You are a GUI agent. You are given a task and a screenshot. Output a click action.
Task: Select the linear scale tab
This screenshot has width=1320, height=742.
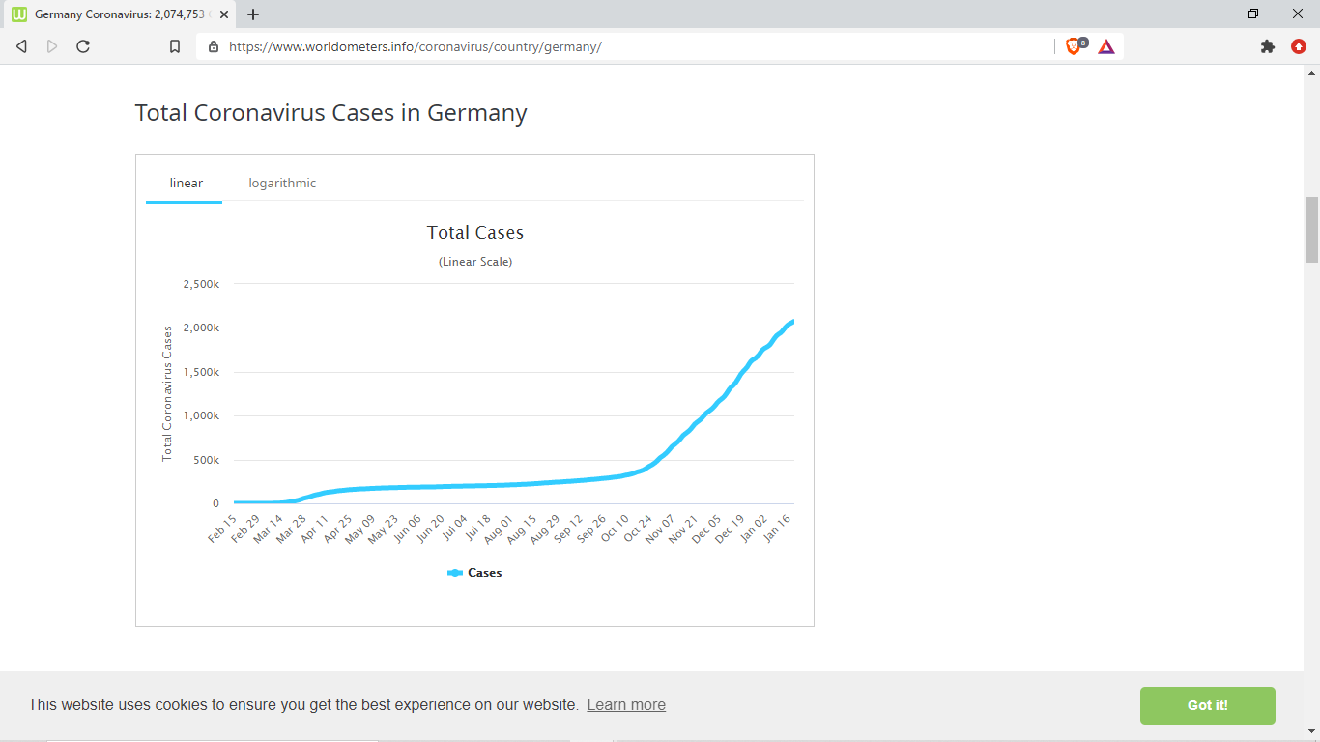click(x=186, y=183)
